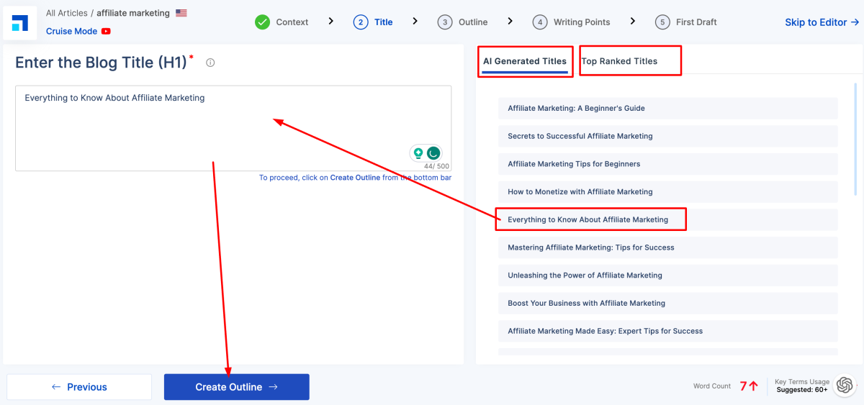Click the ChatGPT icon at bottom right
864x405 pixels.
pyautogui.click(x=844, y=386)
